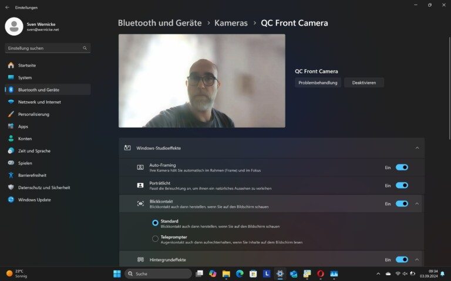
Task: Click the Kameras breadcrumb link
Action: coord(231,23)
